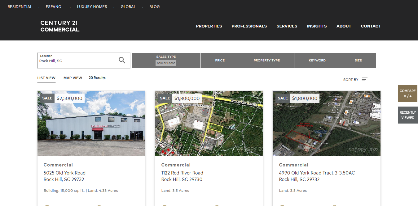Open the 5025 Old York Road warehouse photo
The image size is (418, 206).
[91, 130]
